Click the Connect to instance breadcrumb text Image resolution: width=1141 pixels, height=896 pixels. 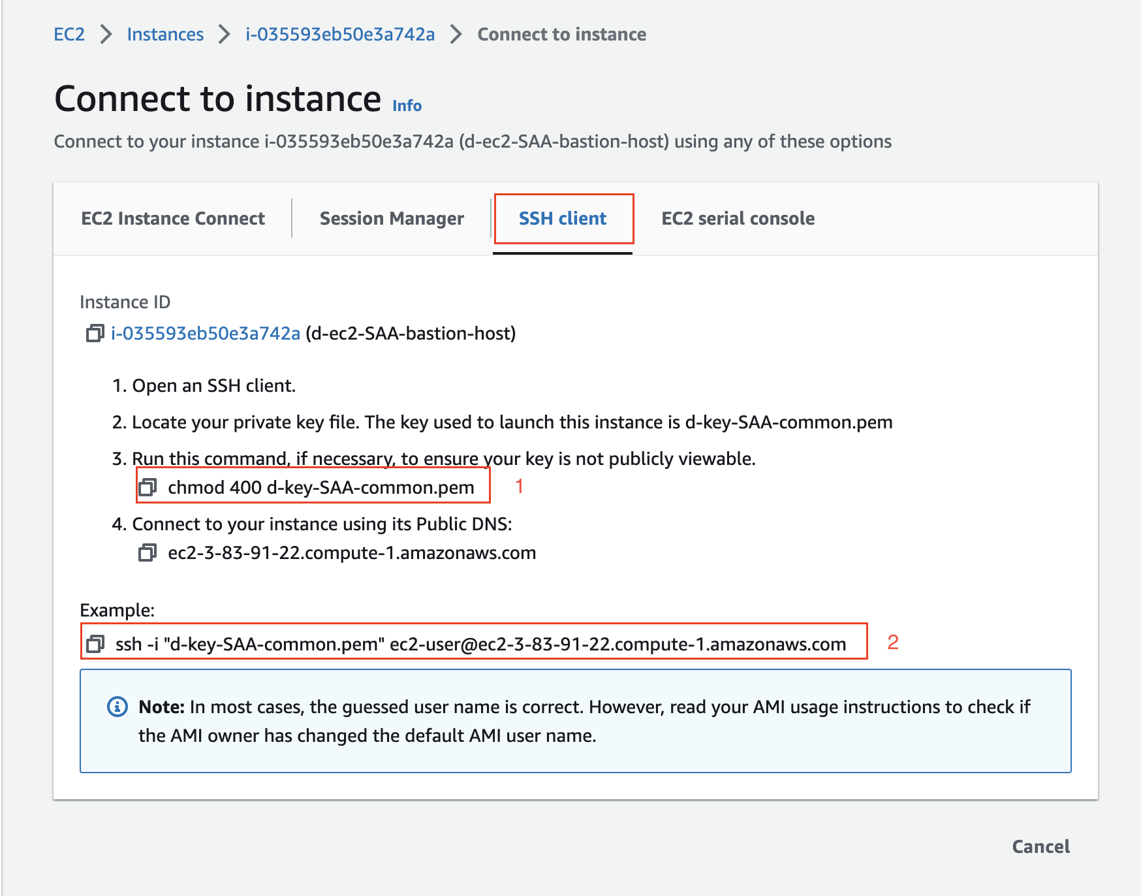[x=561, y=35]
